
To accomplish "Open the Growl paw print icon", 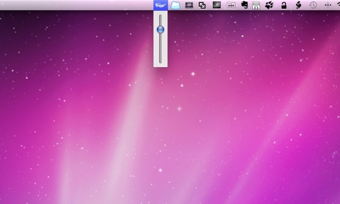I will click(x=269, y=6).
